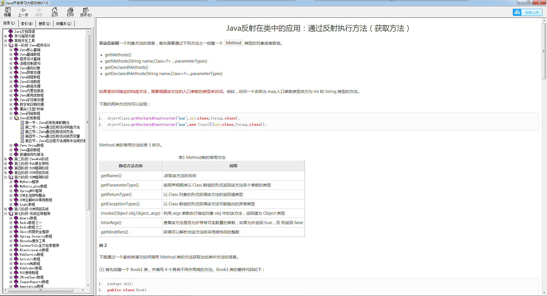Click the 程序设计基础 book icon
The image size is (547, 296).
16,59
